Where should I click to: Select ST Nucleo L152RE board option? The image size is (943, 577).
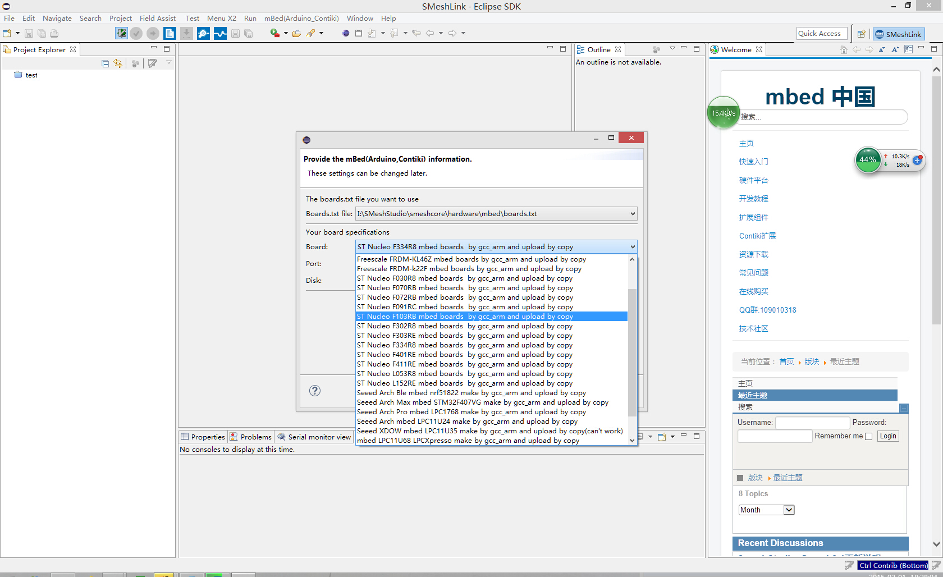tap(492, 383)
